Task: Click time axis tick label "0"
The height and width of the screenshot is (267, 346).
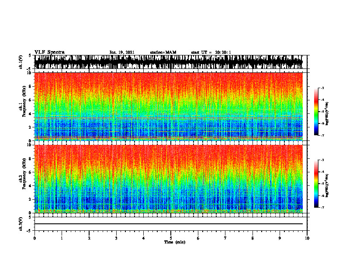Action: (35, 238)
